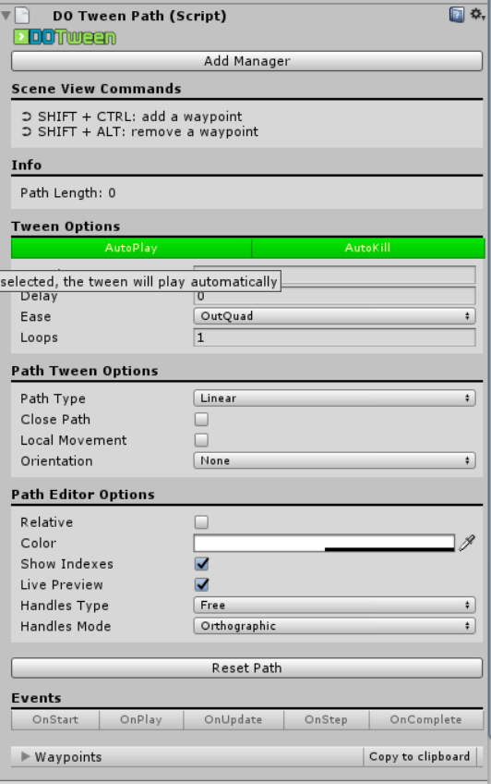Screen dimensions: 491x784
Task: Click the path Color swatch
Action: pyautogui.click(x=324, y=543)
